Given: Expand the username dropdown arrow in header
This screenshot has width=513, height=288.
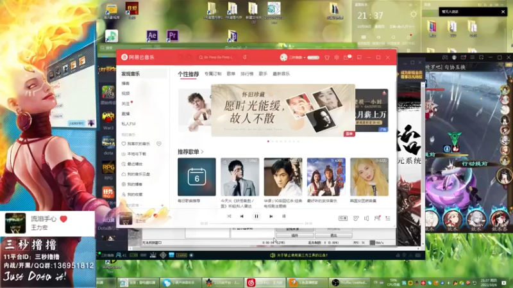Looking at the screenshot, I should (305, 58).
